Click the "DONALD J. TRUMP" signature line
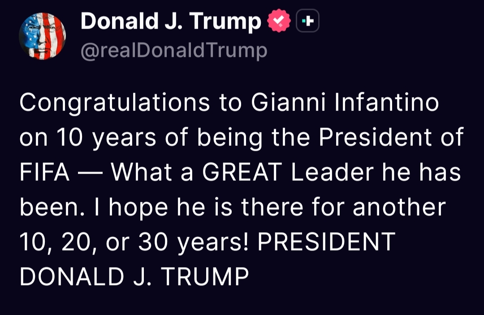 pos(134,277)
